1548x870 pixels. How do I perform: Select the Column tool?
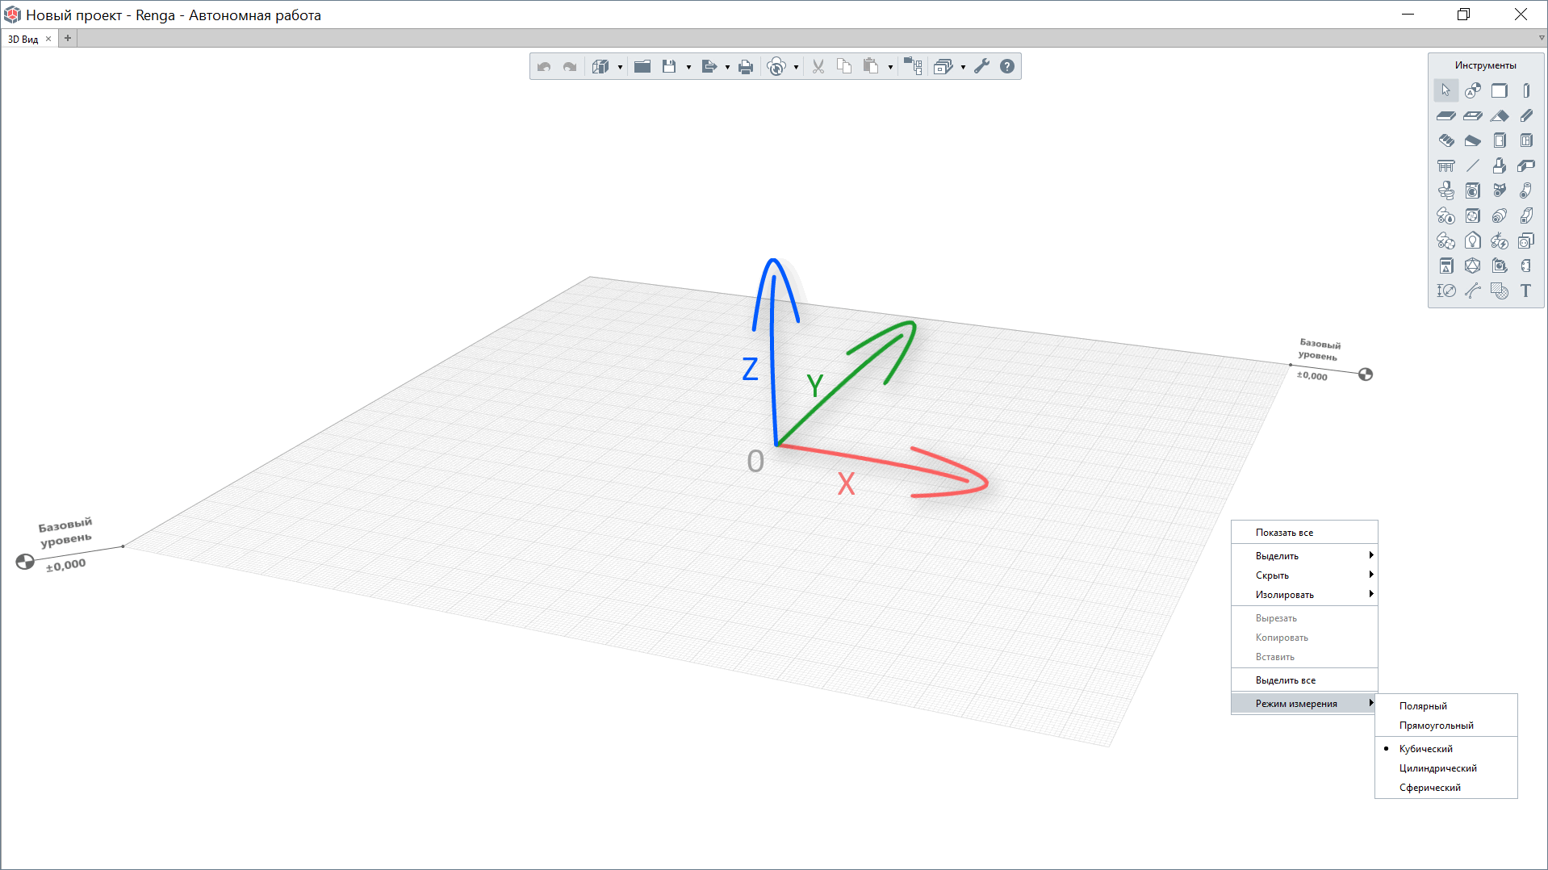1526,90
